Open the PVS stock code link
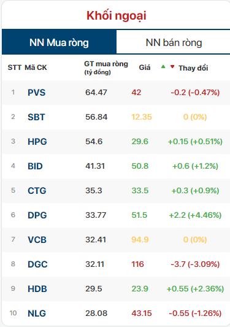 (x=36, y=93)
